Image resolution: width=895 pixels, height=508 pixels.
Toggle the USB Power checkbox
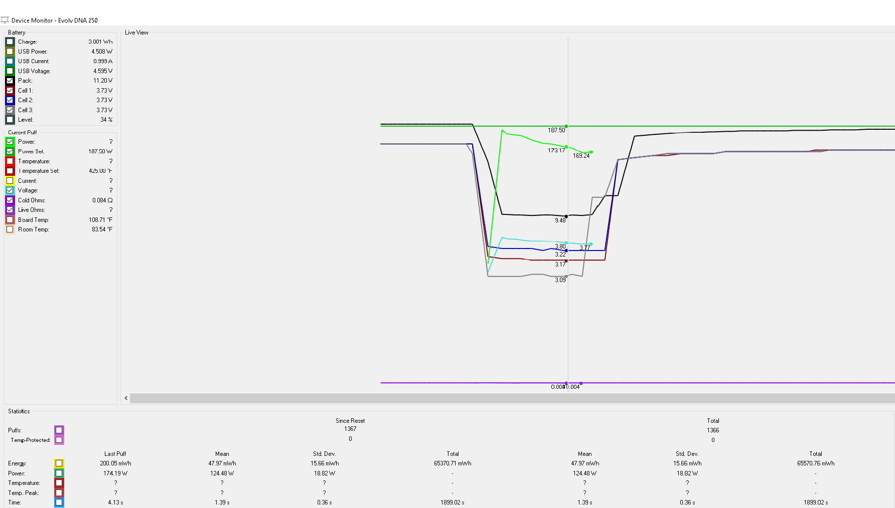pos(10,52)
